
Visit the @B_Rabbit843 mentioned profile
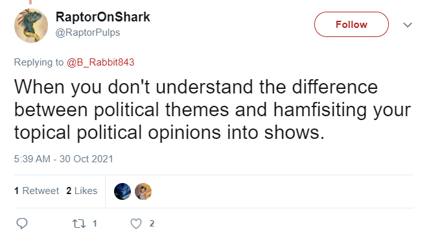[x=100, y=62]
